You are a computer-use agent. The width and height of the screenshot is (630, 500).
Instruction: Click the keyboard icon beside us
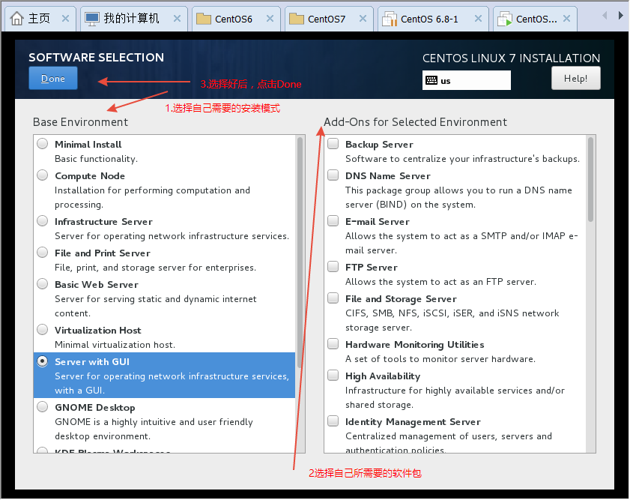pyautogui.click(x=431, y=80)
